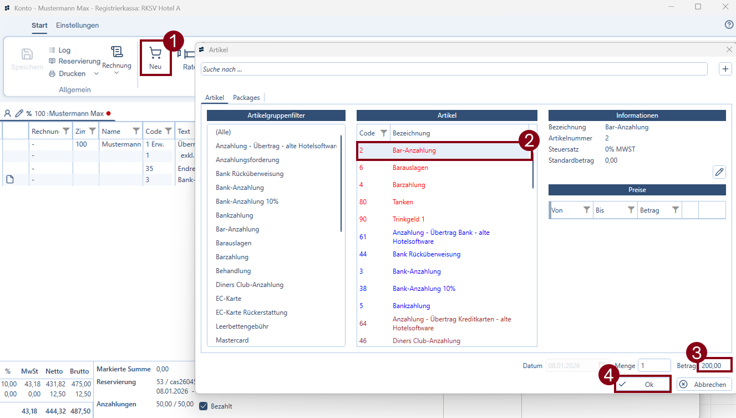The image size is (736, 418).
Task: Click the Artikelgruppenfilter list scrollbar
Action: (x=341, y=183)
